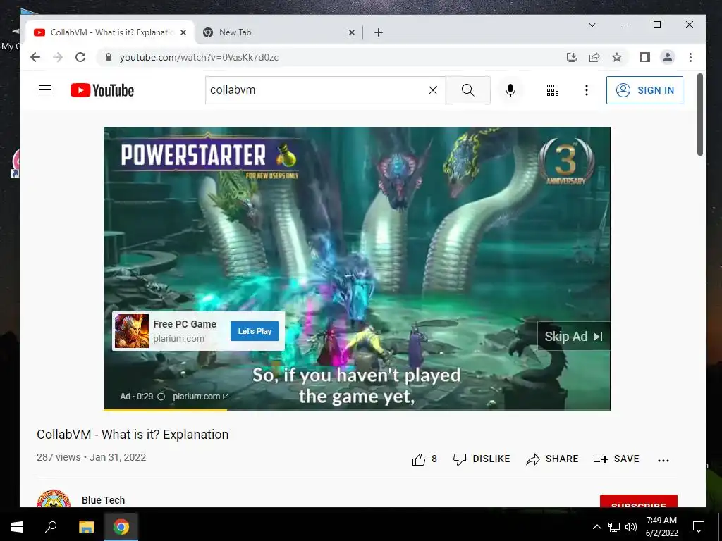Open the Chrome three-dot menu
Viewport: 722px width, 541px height.
(690, 57)
